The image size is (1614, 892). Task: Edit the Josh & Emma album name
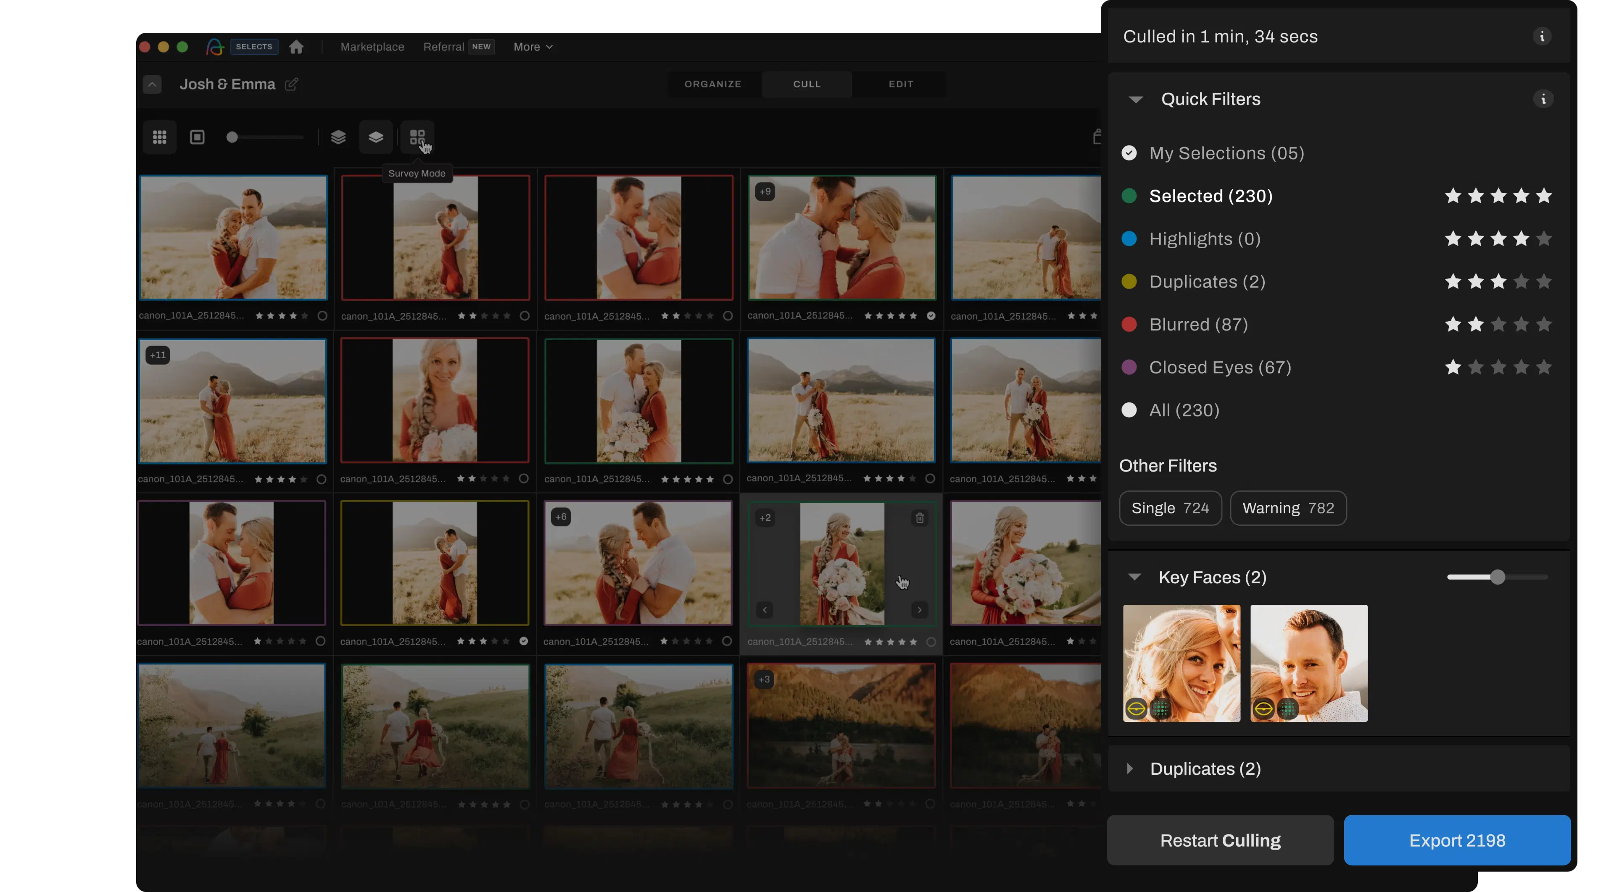[291, 84]
